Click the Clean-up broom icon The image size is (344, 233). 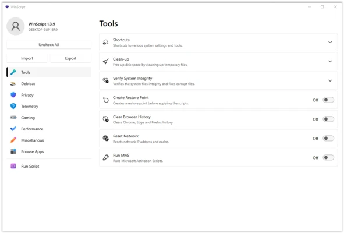tap(106, 62)
